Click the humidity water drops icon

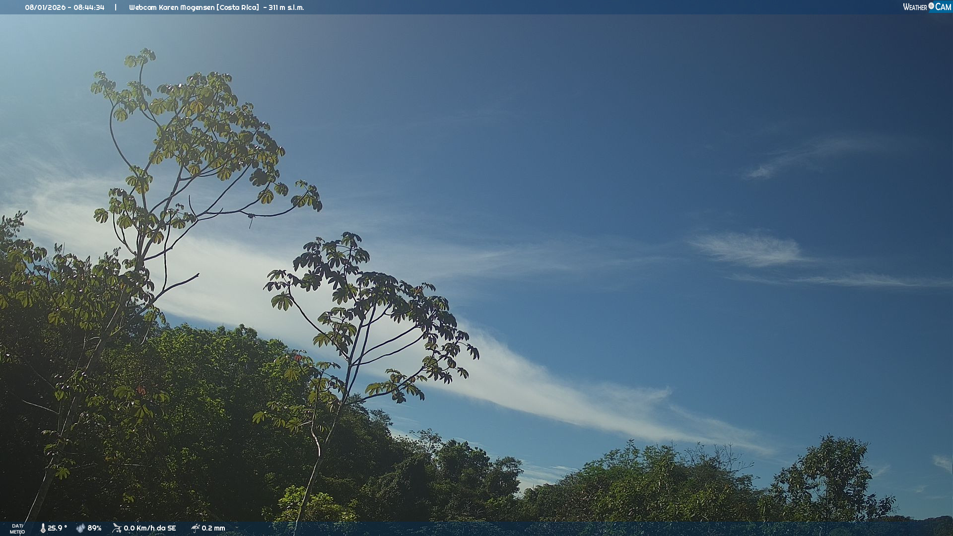pyautogui.click(x=80, y=528)
